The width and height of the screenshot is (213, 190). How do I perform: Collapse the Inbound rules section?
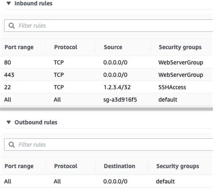point(9,3)
